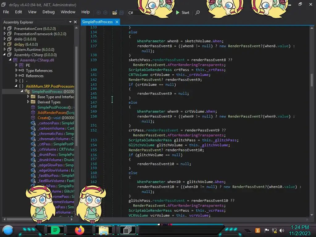
Task: Expand the Derived Types folder
Action: (28, 102)
